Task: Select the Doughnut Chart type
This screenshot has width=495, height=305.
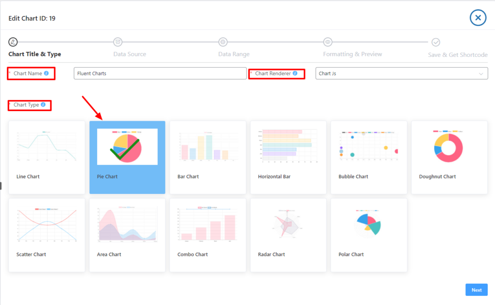Action: [449, 157]
